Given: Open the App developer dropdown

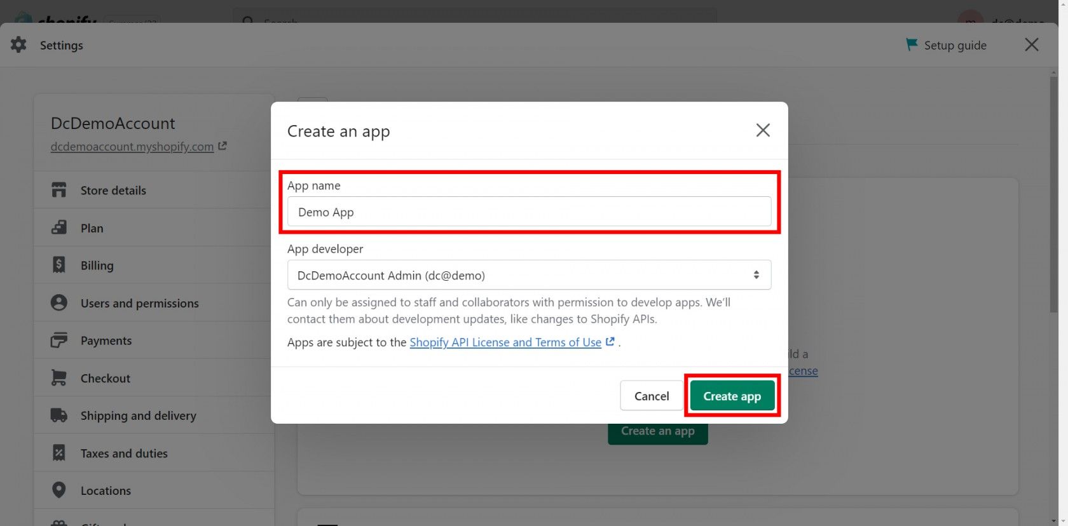Looking at the screenshot, I should tap(529, 275).
